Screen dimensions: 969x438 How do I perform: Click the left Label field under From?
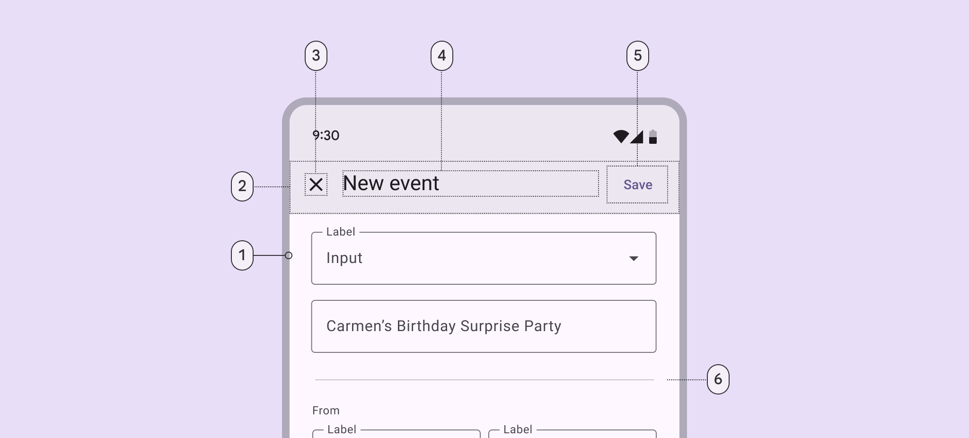tap(396, 434)
